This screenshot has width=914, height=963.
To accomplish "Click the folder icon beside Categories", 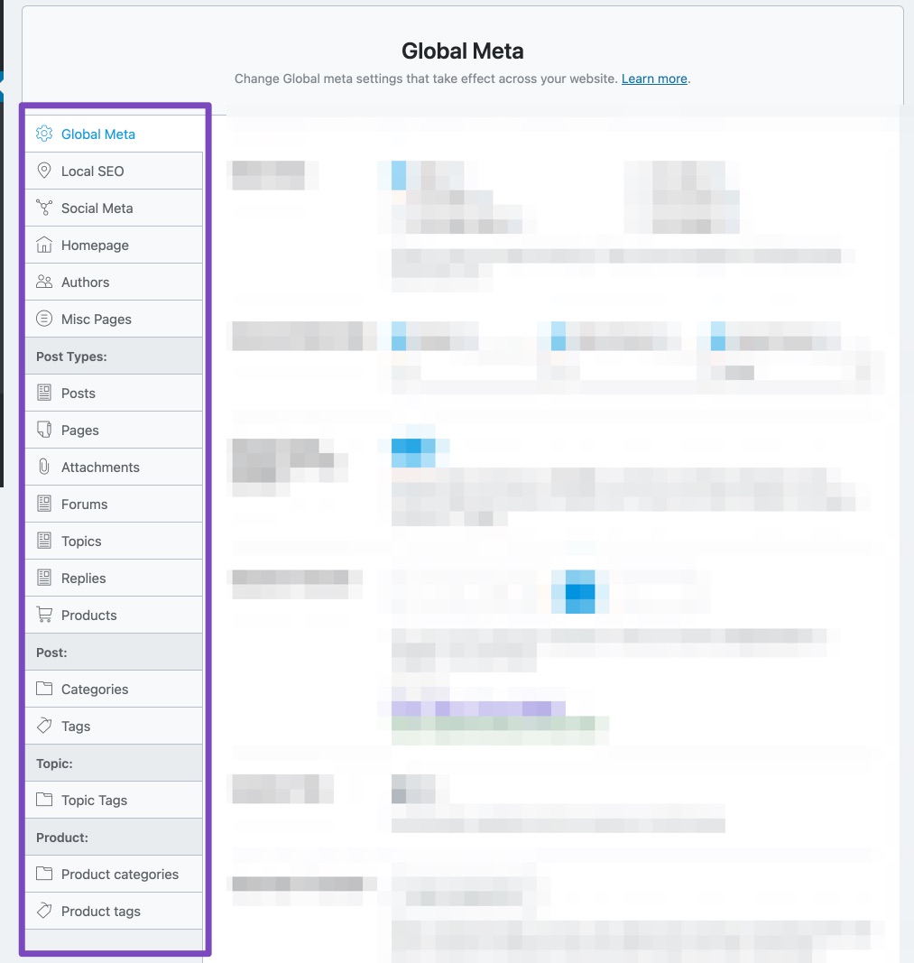I will coord(42,688).
